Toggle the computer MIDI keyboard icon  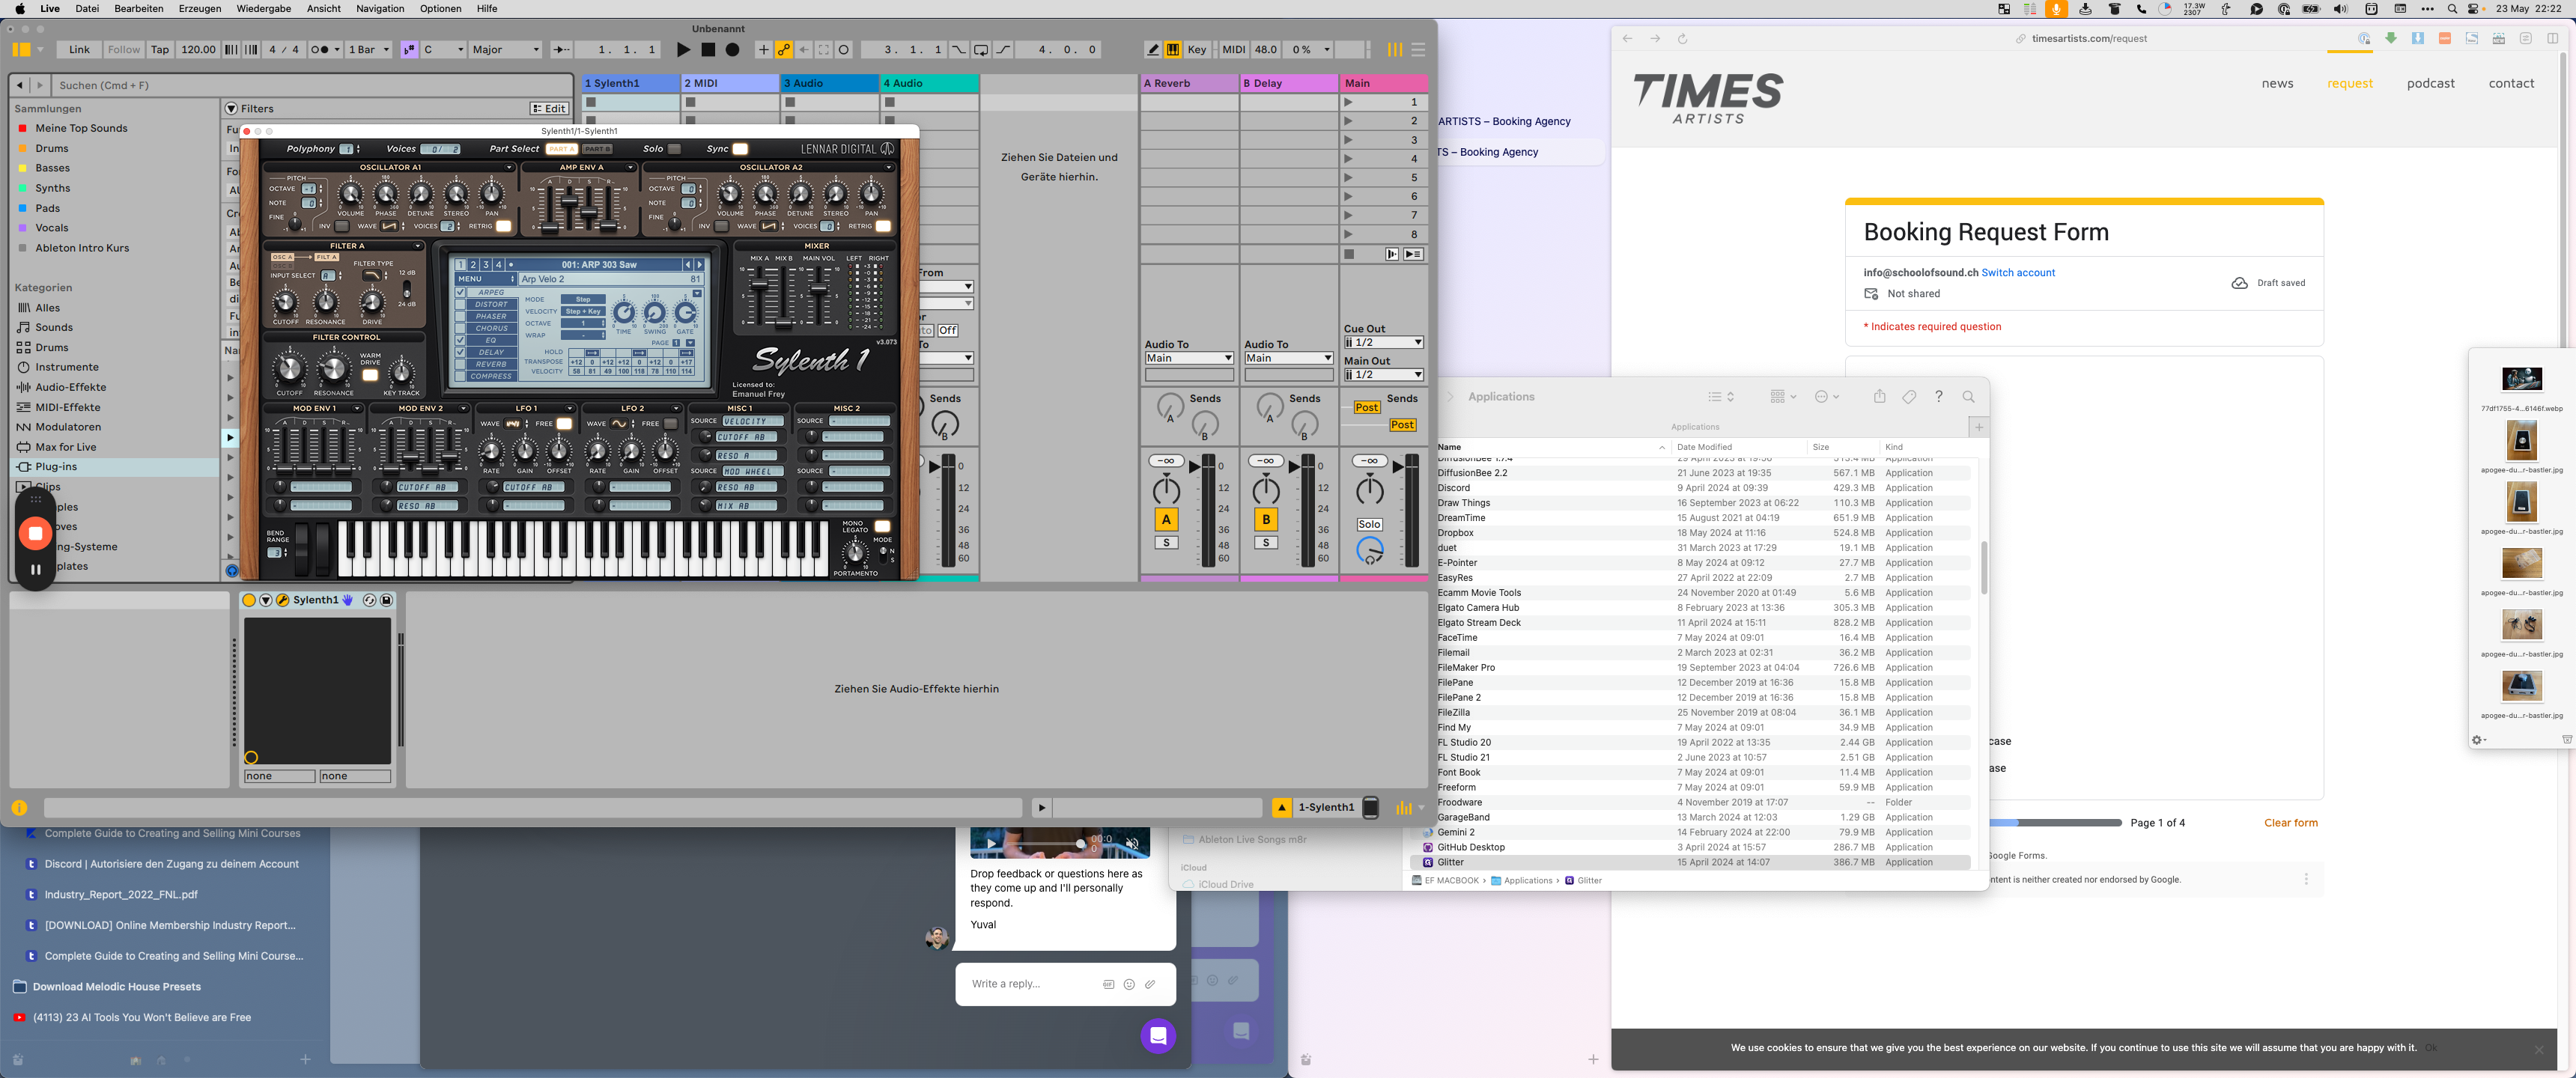[1172, 49]
